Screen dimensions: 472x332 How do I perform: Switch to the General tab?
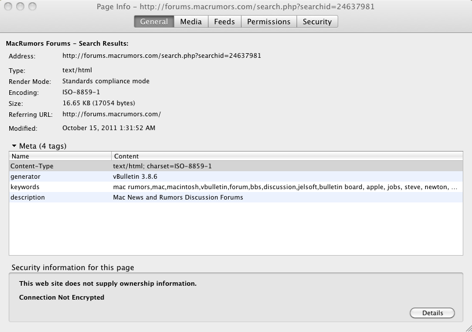pos(154,21)
